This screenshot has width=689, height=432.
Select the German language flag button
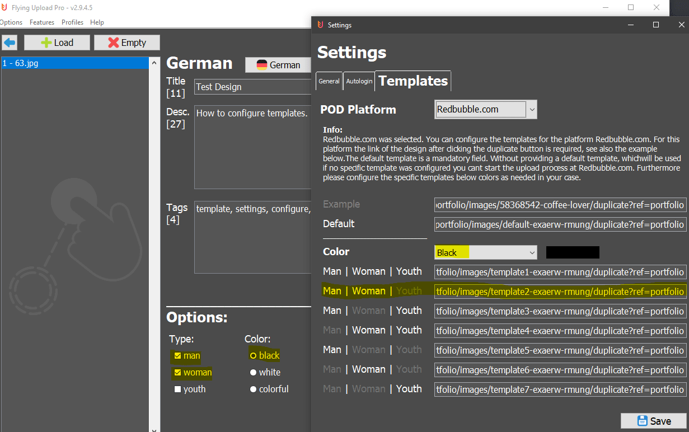coord(278,65)
